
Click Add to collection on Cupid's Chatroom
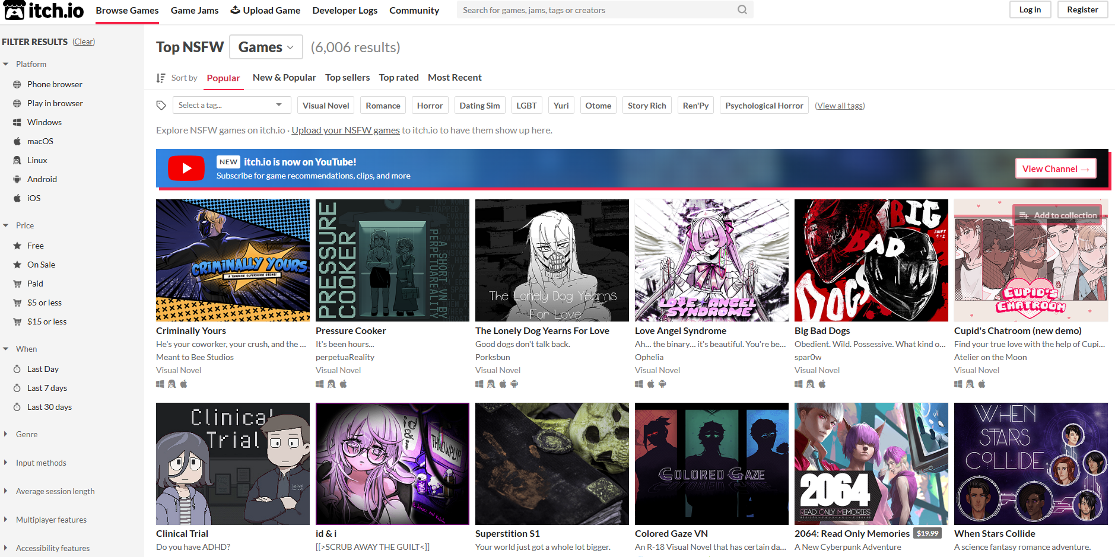pos(1057,215)
